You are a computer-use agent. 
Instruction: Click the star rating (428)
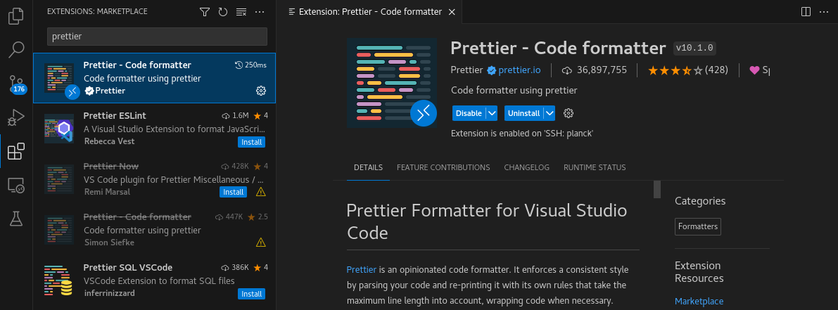point(688,70)
